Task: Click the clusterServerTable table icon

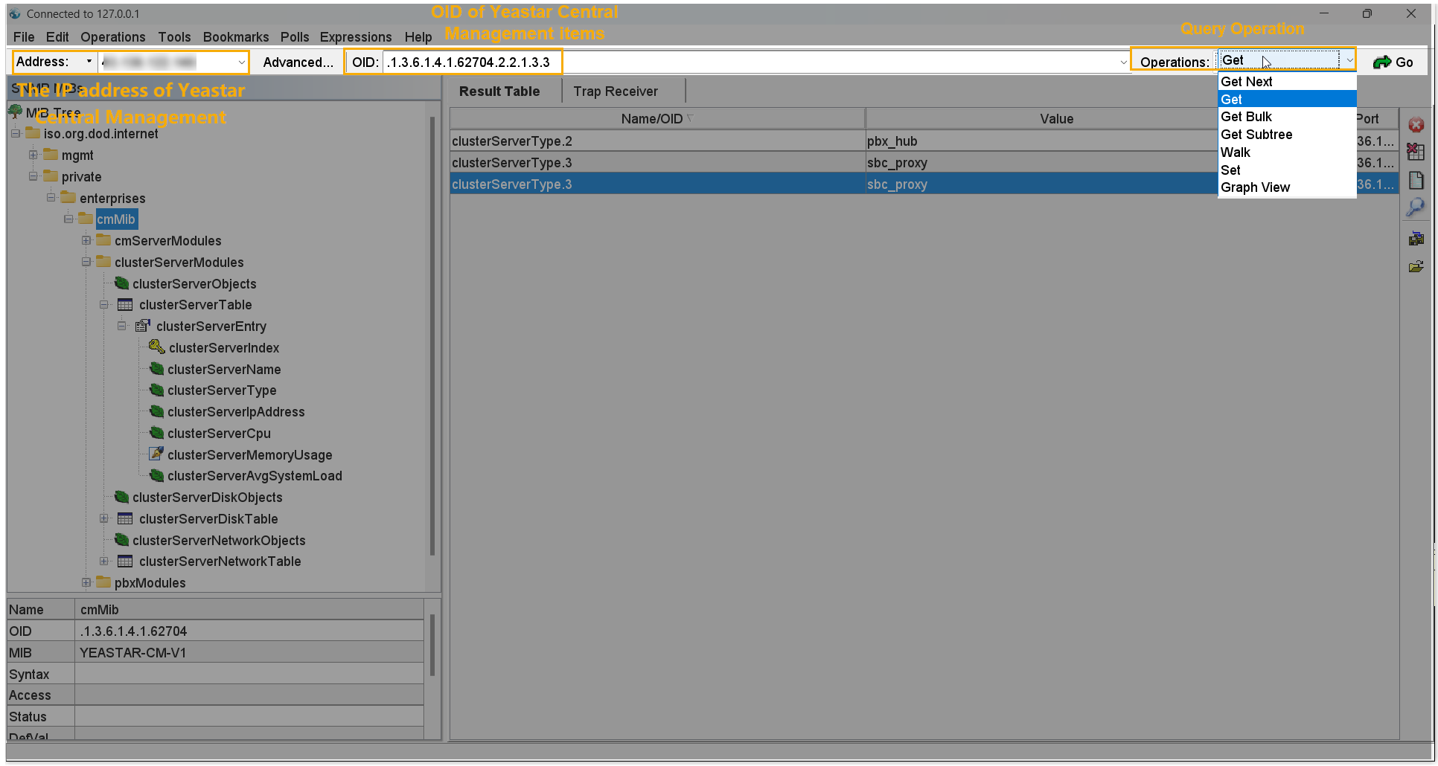Action: pyautogui.click(x=125, y=305)
